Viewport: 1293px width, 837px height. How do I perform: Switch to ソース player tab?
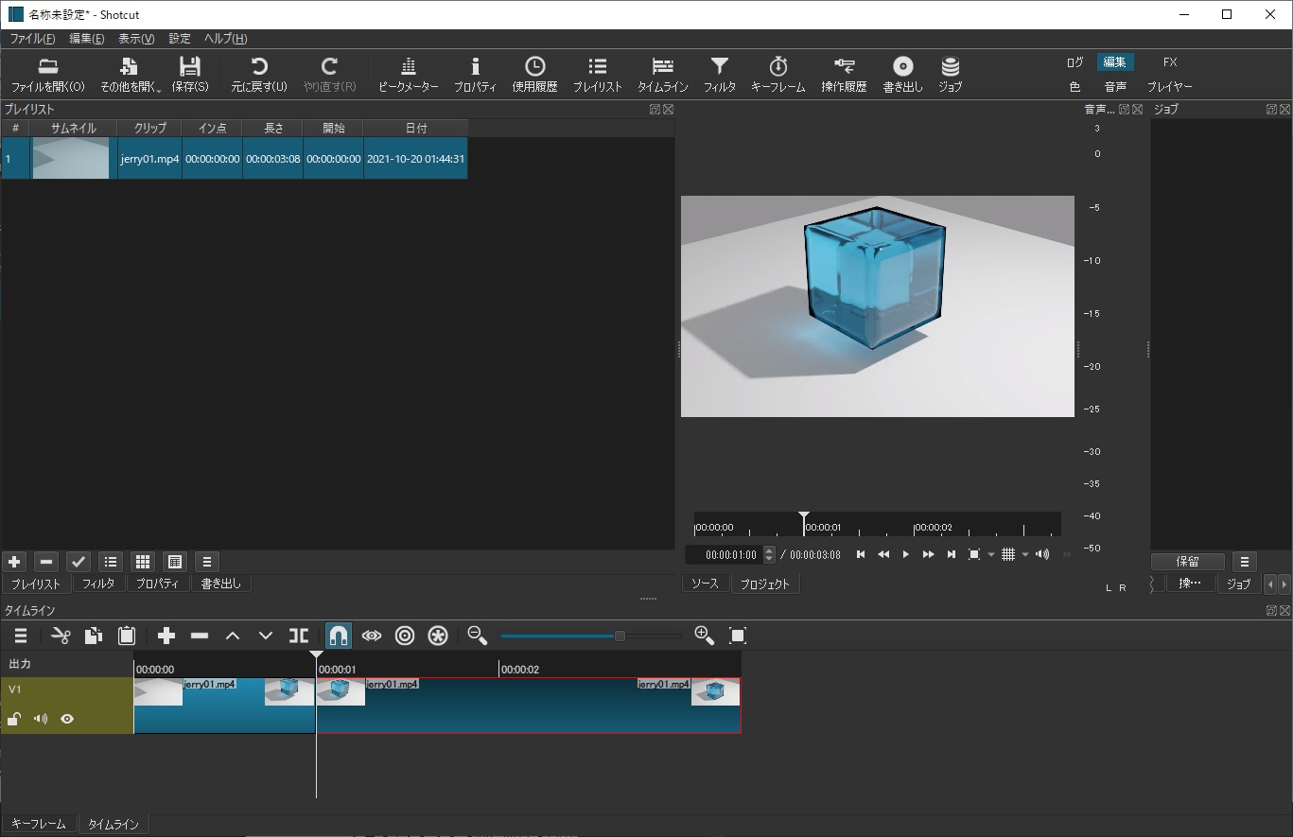[x=705, y=584]
